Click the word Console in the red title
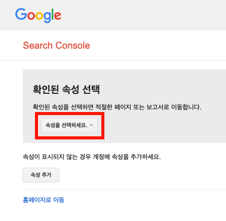This screenshot has width=226, height=221. pyautogui.click(x=72, y=46)
